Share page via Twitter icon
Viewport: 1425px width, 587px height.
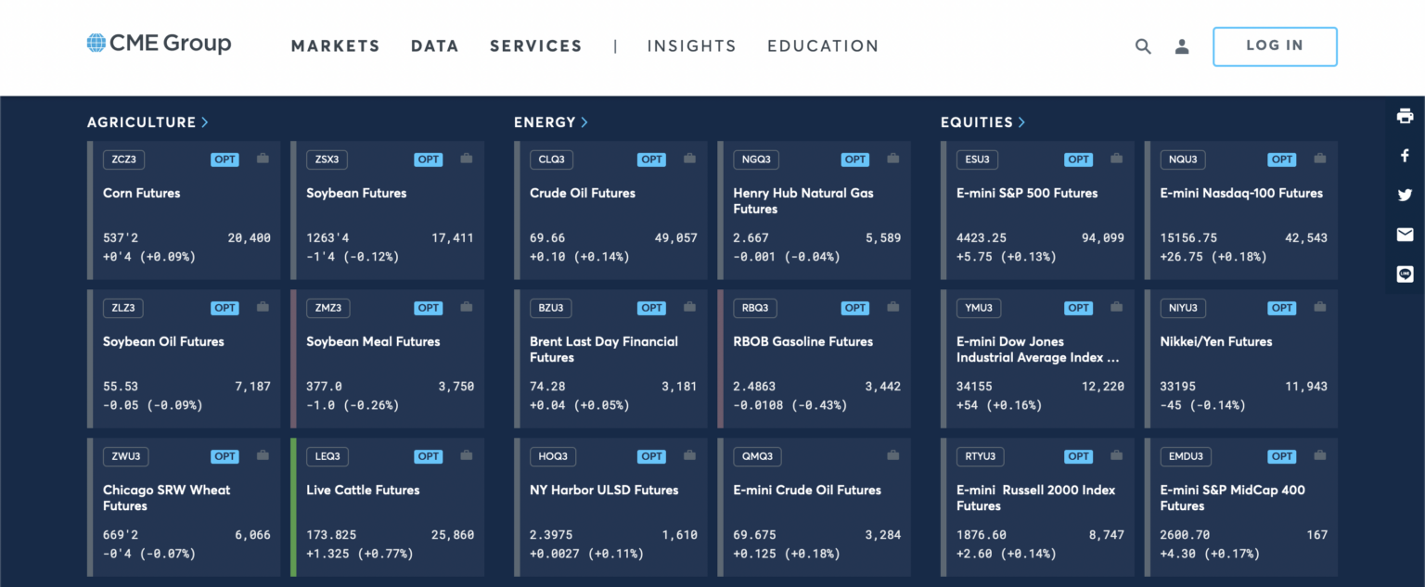pyautogui.click(x=1405, y=195)
